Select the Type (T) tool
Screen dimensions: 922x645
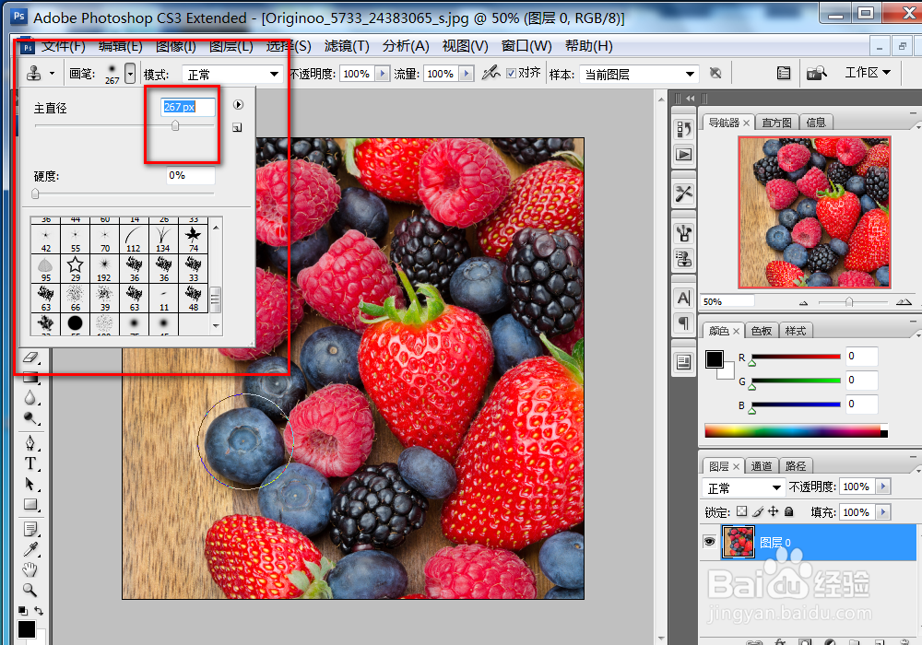[30, 463]
